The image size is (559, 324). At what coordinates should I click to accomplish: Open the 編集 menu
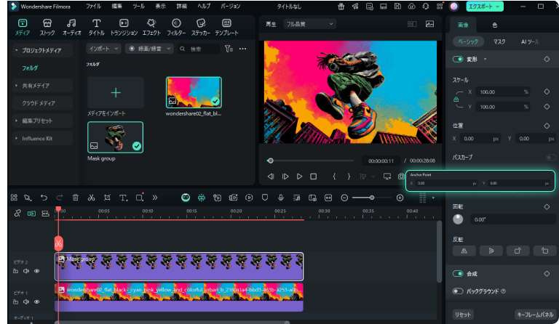[116, 6]
